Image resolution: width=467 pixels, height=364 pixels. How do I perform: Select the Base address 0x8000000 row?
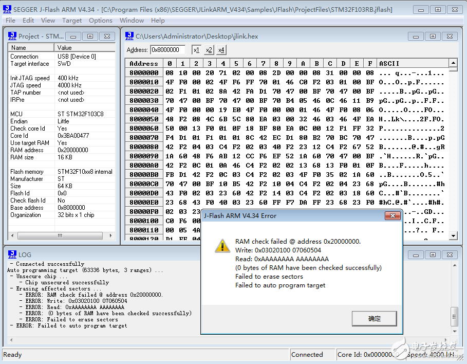[61, 208]
